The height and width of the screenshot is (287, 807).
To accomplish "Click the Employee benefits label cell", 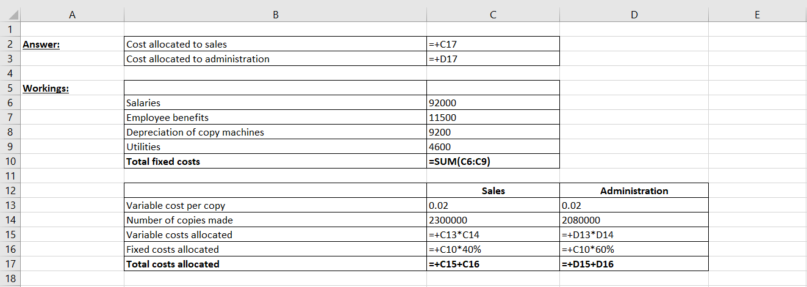I will pyautogui.click(x=275, y=117).
